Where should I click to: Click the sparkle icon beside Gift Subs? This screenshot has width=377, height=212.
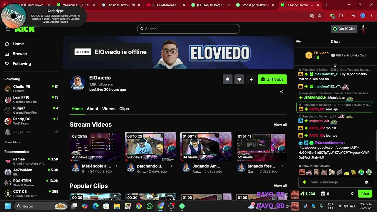(251, 79)
